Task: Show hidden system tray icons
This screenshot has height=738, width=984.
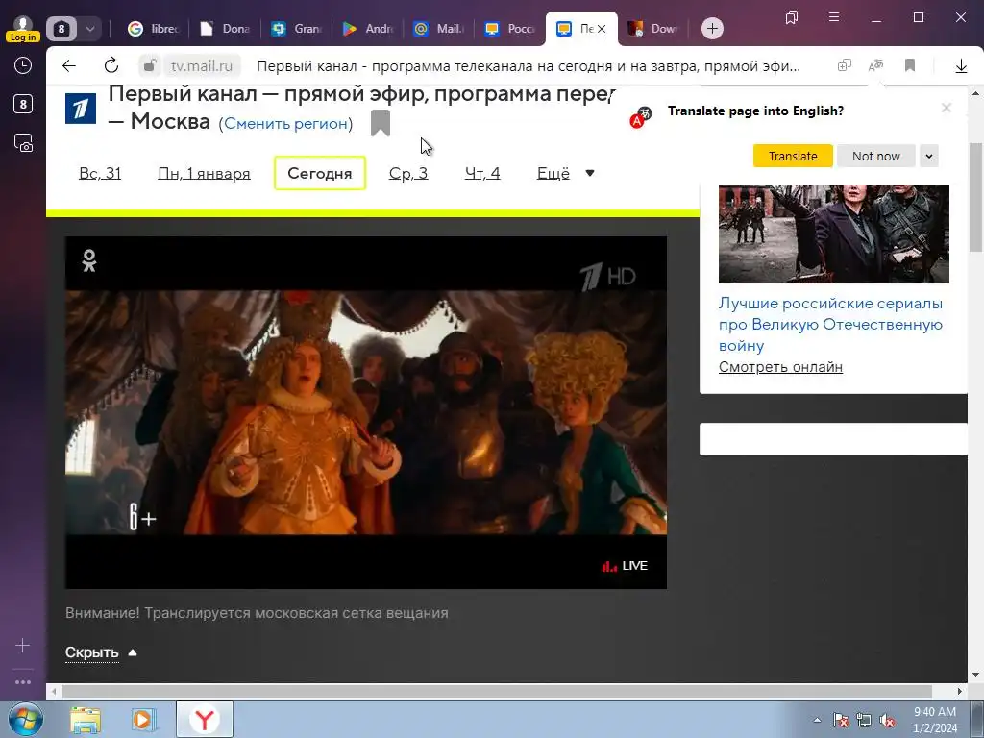Action: pyautogui.click(x=817, y=720)
